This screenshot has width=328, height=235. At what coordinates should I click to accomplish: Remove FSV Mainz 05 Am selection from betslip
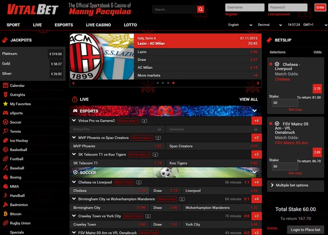[271, 124]
